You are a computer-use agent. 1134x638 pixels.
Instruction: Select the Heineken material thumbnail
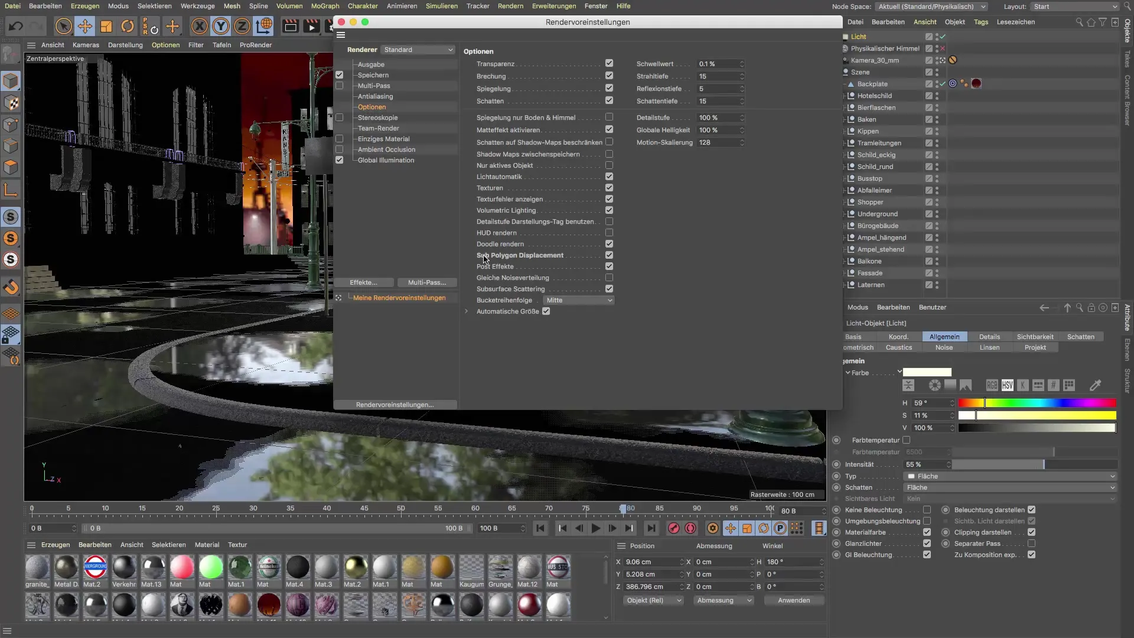click(269, 567)
